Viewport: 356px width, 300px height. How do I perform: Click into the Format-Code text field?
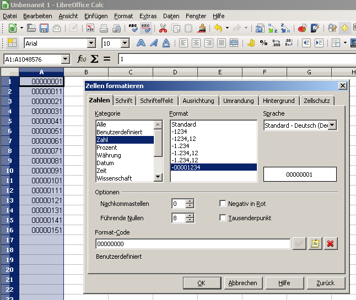(x=193, y=244)
